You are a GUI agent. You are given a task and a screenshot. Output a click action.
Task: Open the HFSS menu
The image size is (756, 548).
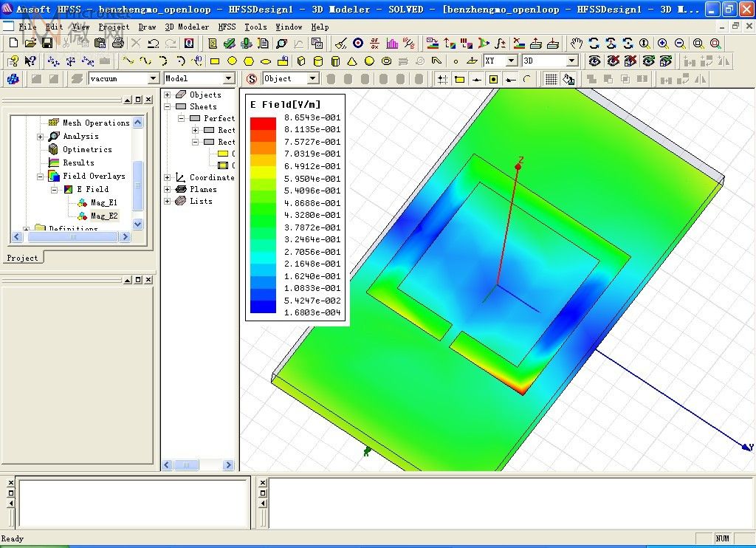(227, 27)
